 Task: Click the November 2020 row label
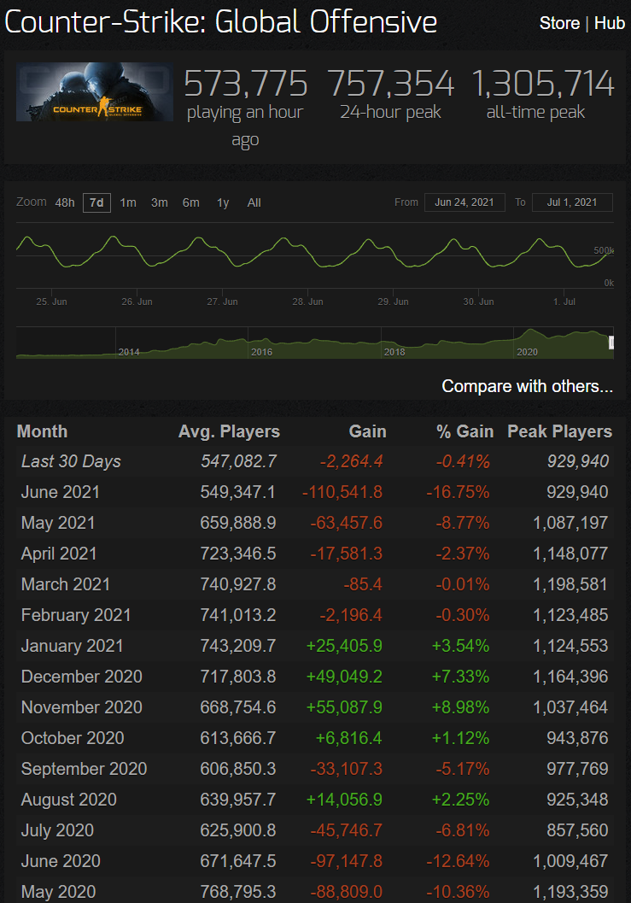82,707
